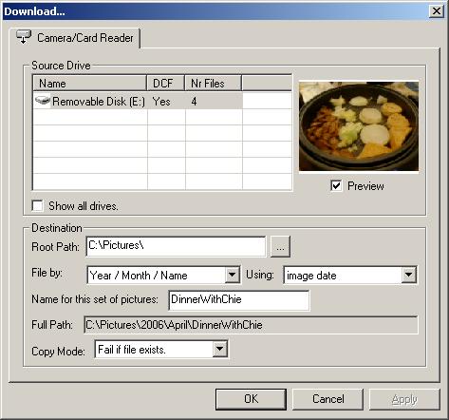Select the Nr Files column header
The image size is (449, 420).
click(x=214, y=84)
